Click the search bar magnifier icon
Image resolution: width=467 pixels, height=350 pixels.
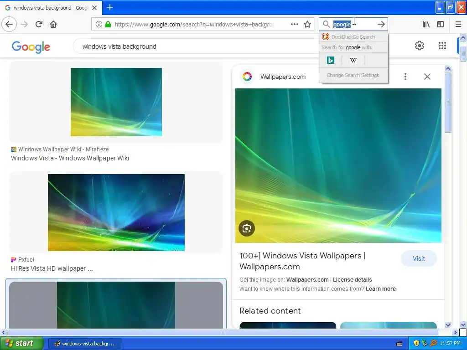(x=327, y=24)
